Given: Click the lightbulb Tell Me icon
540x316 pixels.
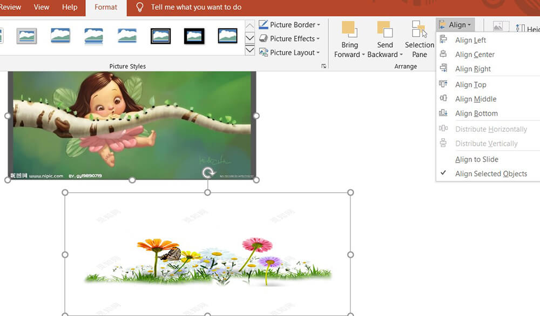Looking at the screenshot, I should tap(140, 8).
